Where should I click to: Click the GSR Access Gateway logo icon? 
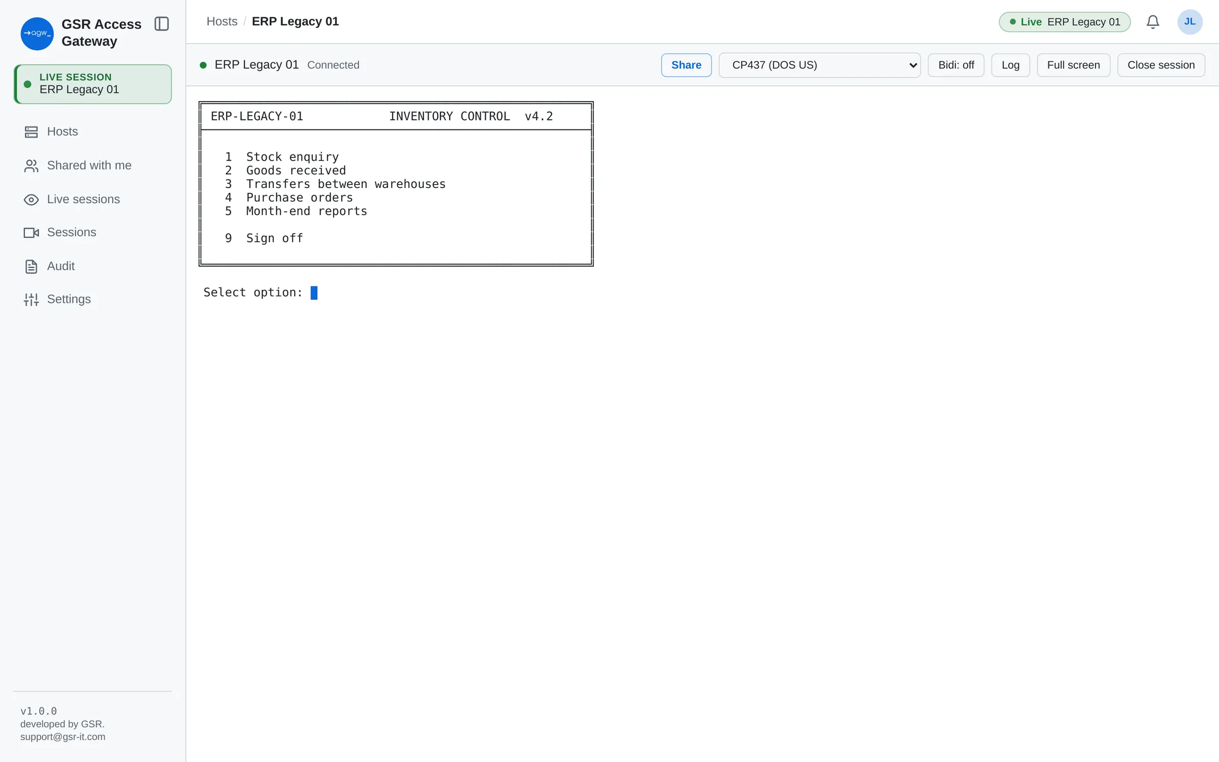[x=37, y=34]
